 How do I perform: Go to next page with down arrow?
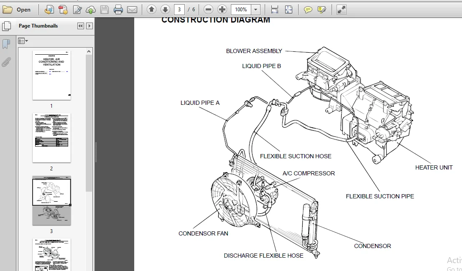point(165,10)
